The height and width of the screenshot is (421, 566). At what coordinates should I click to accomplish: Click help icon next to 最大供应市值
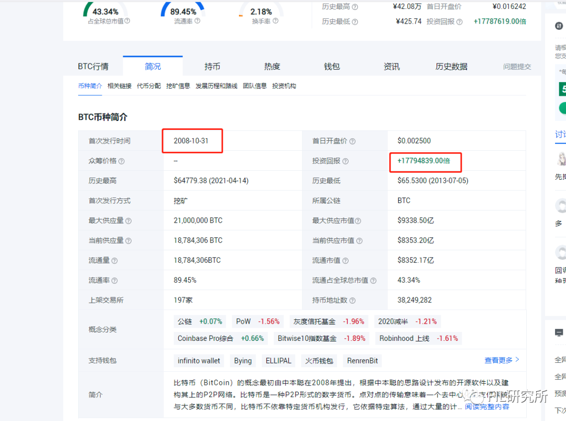pos(358,221)
